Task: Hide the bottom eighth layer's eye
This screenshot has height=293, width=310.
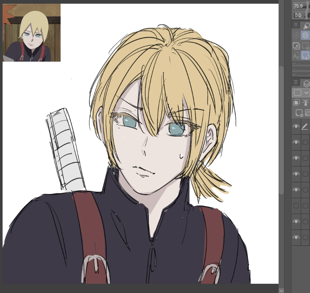Action: point(296,237)
